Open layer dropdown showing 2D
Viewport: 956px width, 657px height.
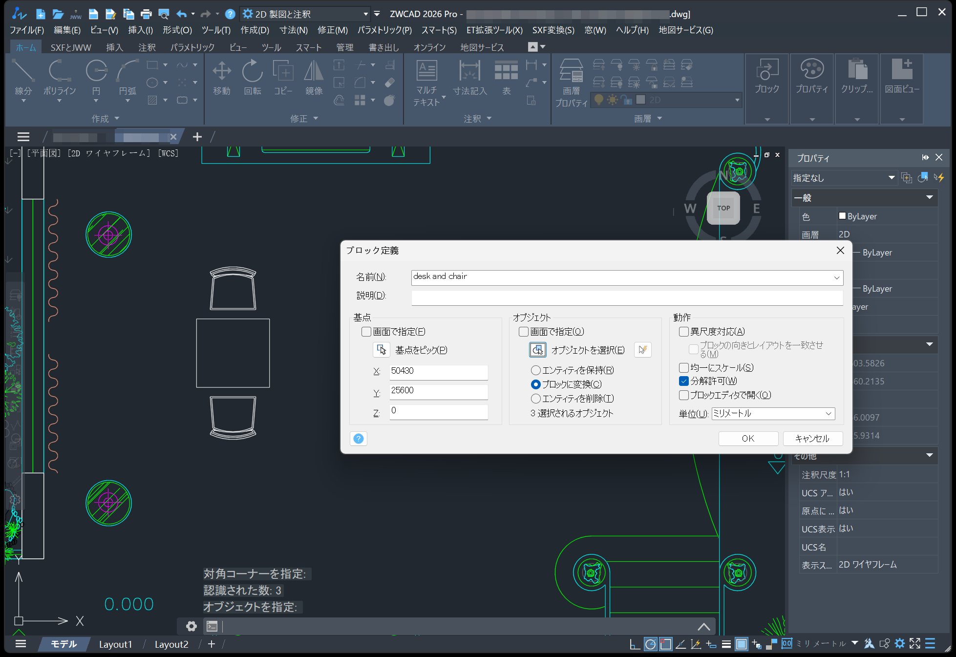click(x=666, y=100)
